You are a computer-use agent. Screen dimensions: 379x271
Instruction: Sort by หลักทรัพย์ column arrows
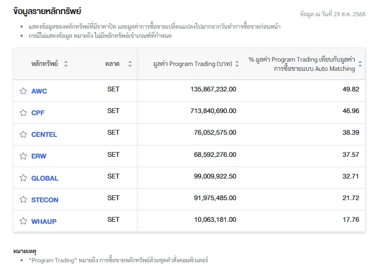[x=66, y=64]
